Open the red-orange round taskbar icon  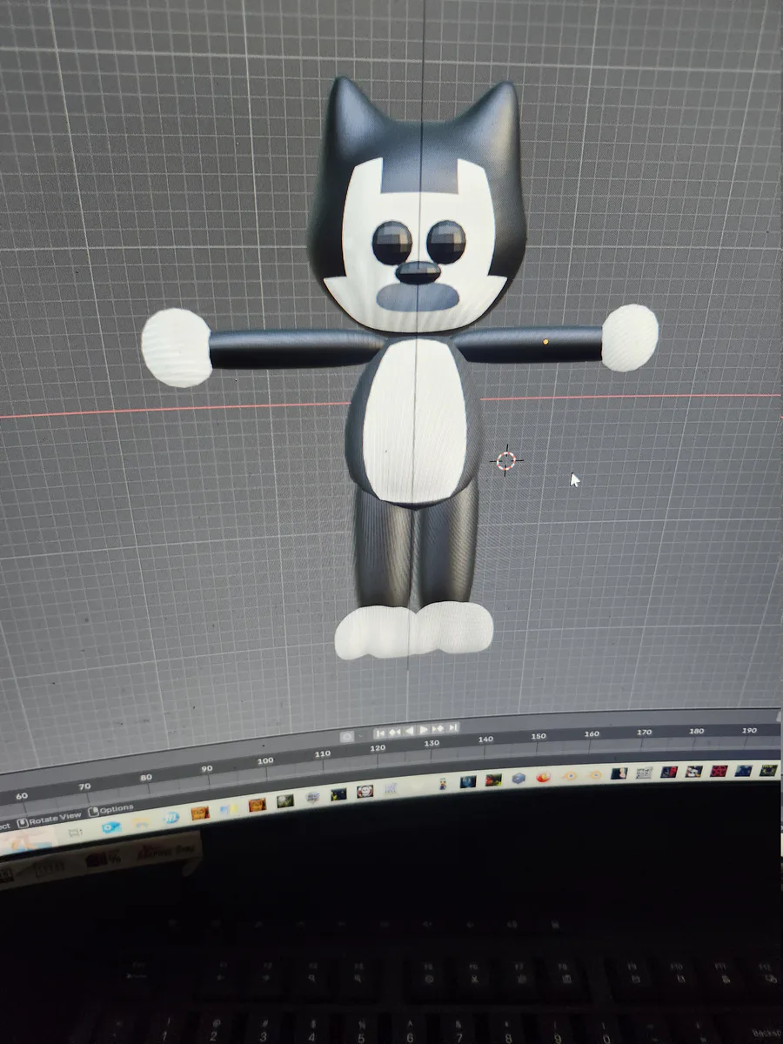tap(544, 776)
